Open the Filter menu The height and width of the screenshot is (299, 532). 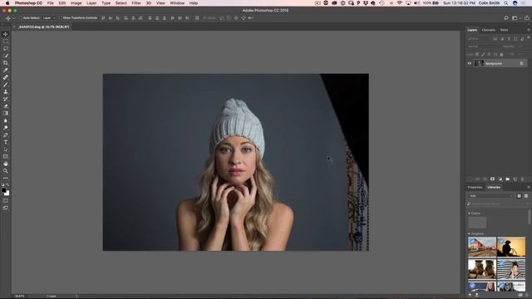pos(136,3)
